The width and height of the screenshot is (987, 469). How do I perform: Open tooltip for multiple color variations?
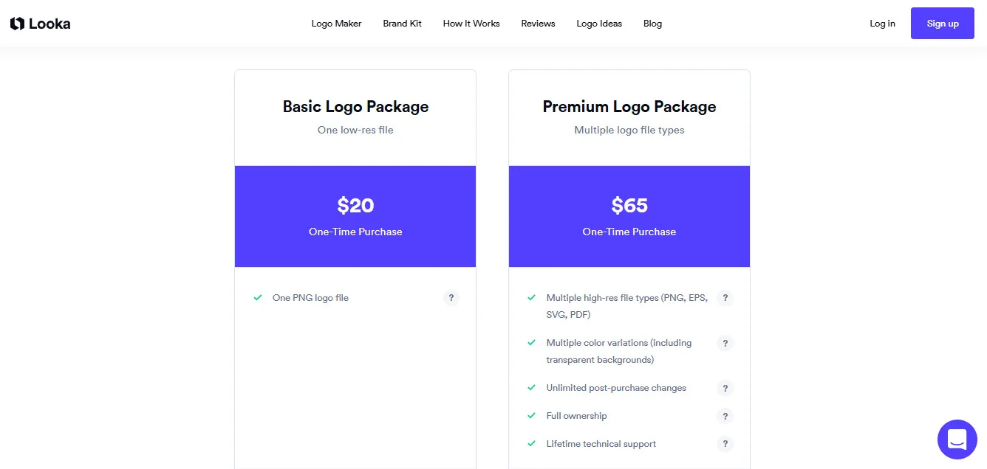point(725,343)
